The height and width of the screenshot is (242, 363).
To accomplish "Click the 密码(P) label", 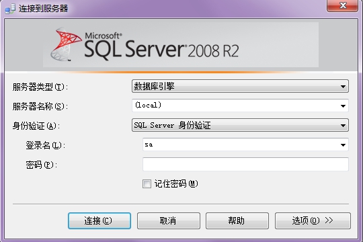I will pyautogui.click(x=41, y=165).
